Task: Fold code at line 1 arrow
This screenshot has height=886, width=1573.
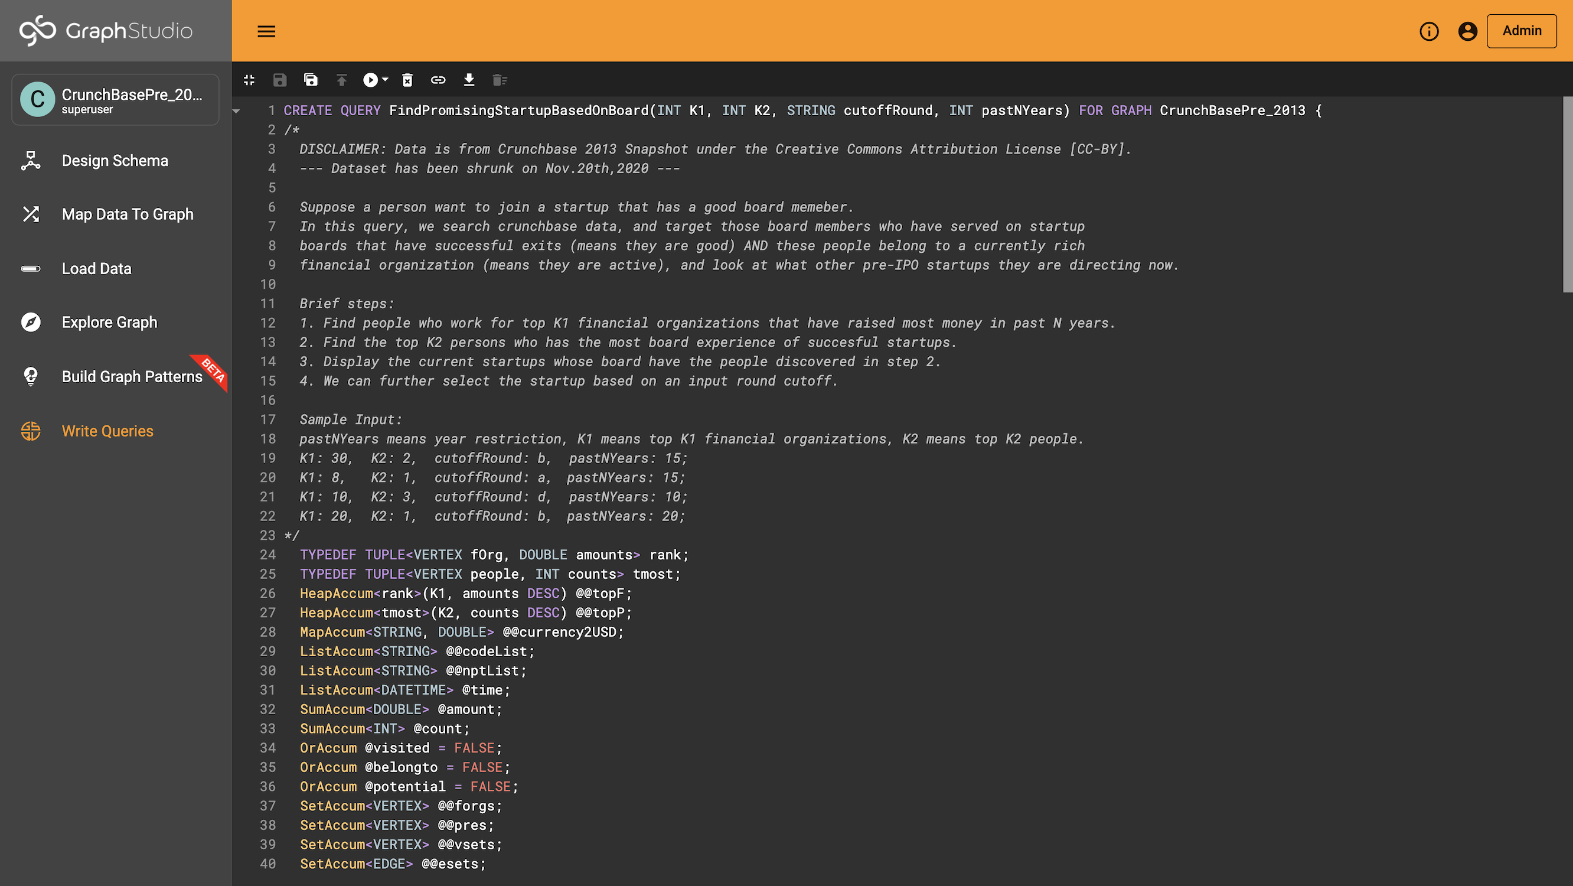Action: pos(236,111)
